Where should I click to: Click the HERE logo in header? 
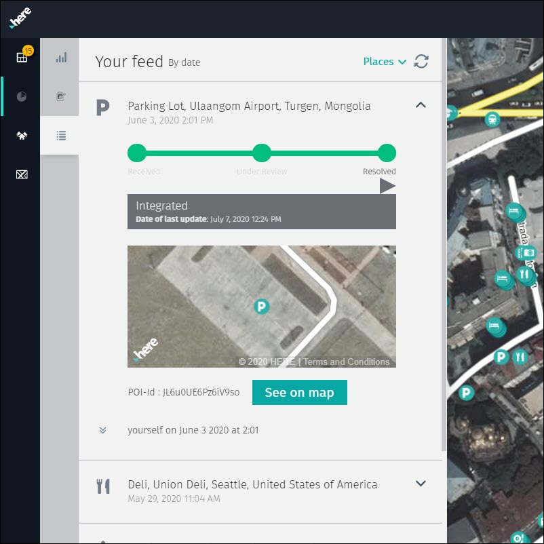[x=20, y=18]
